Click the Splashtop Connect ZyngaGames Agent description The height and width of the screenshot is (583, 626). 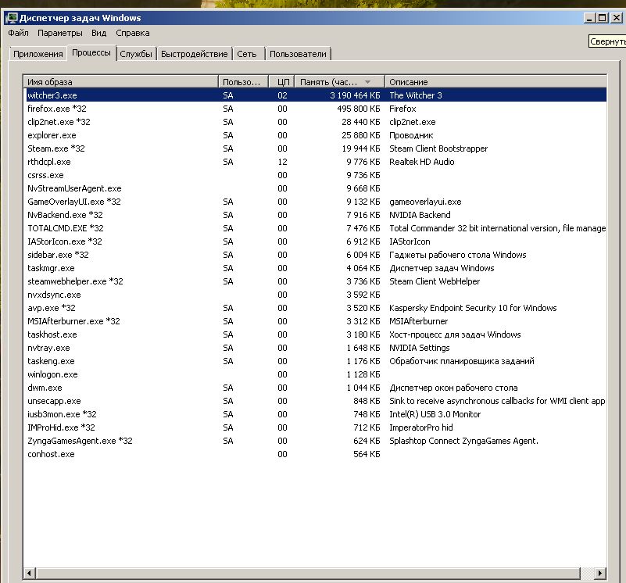(x=463, y=441)
